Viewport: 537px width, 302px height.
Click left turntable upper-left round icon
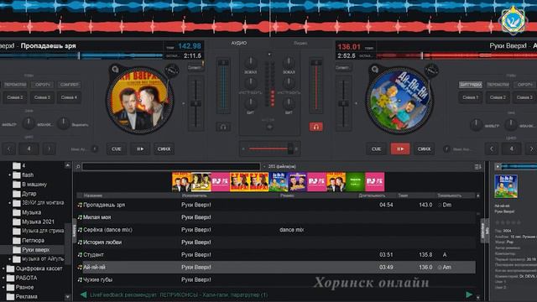(115, 70)
